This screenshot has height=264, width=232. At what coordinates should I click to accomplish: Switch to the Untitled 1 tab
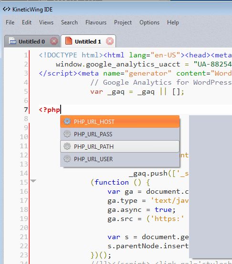88,42
